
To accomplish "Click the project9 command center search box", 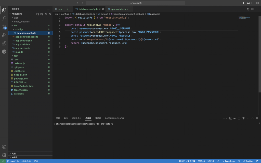I will coord(135,3).
